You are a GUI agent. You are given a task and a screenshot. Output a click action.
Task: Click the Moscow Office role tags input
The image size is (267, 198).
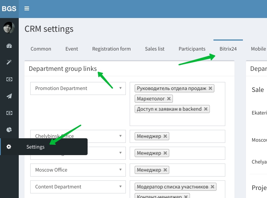[x=195, y=170]
